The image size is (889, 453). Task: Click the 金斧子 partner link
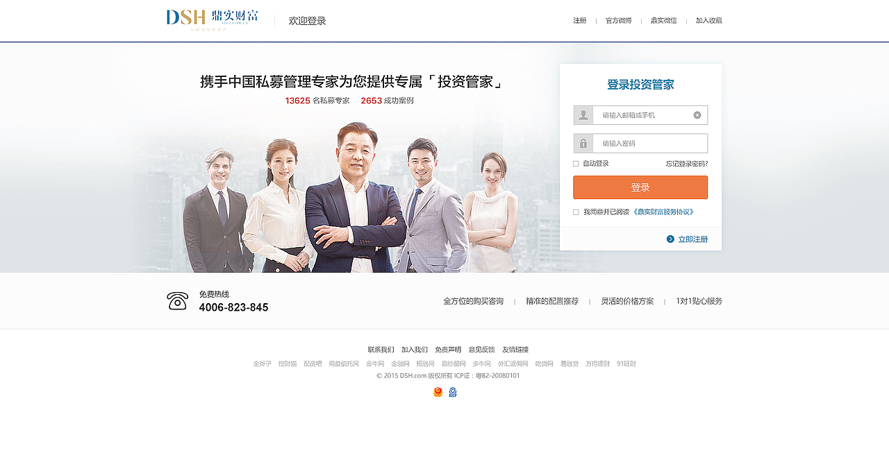click(x=263, y=364)
